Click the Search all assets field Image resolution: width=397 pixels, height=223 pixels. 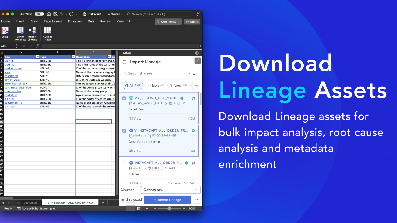pos(154,73)
